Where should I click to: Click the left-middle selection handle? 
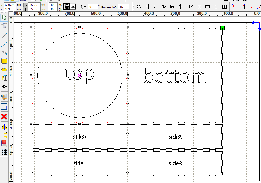click(x=31, y=75)
